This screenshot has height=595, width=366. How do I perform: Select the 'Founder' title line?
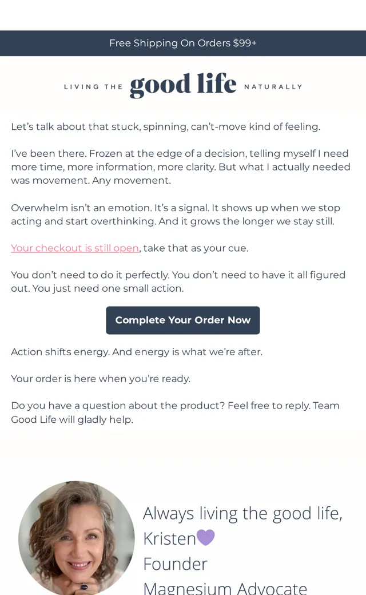coord(175,564)
